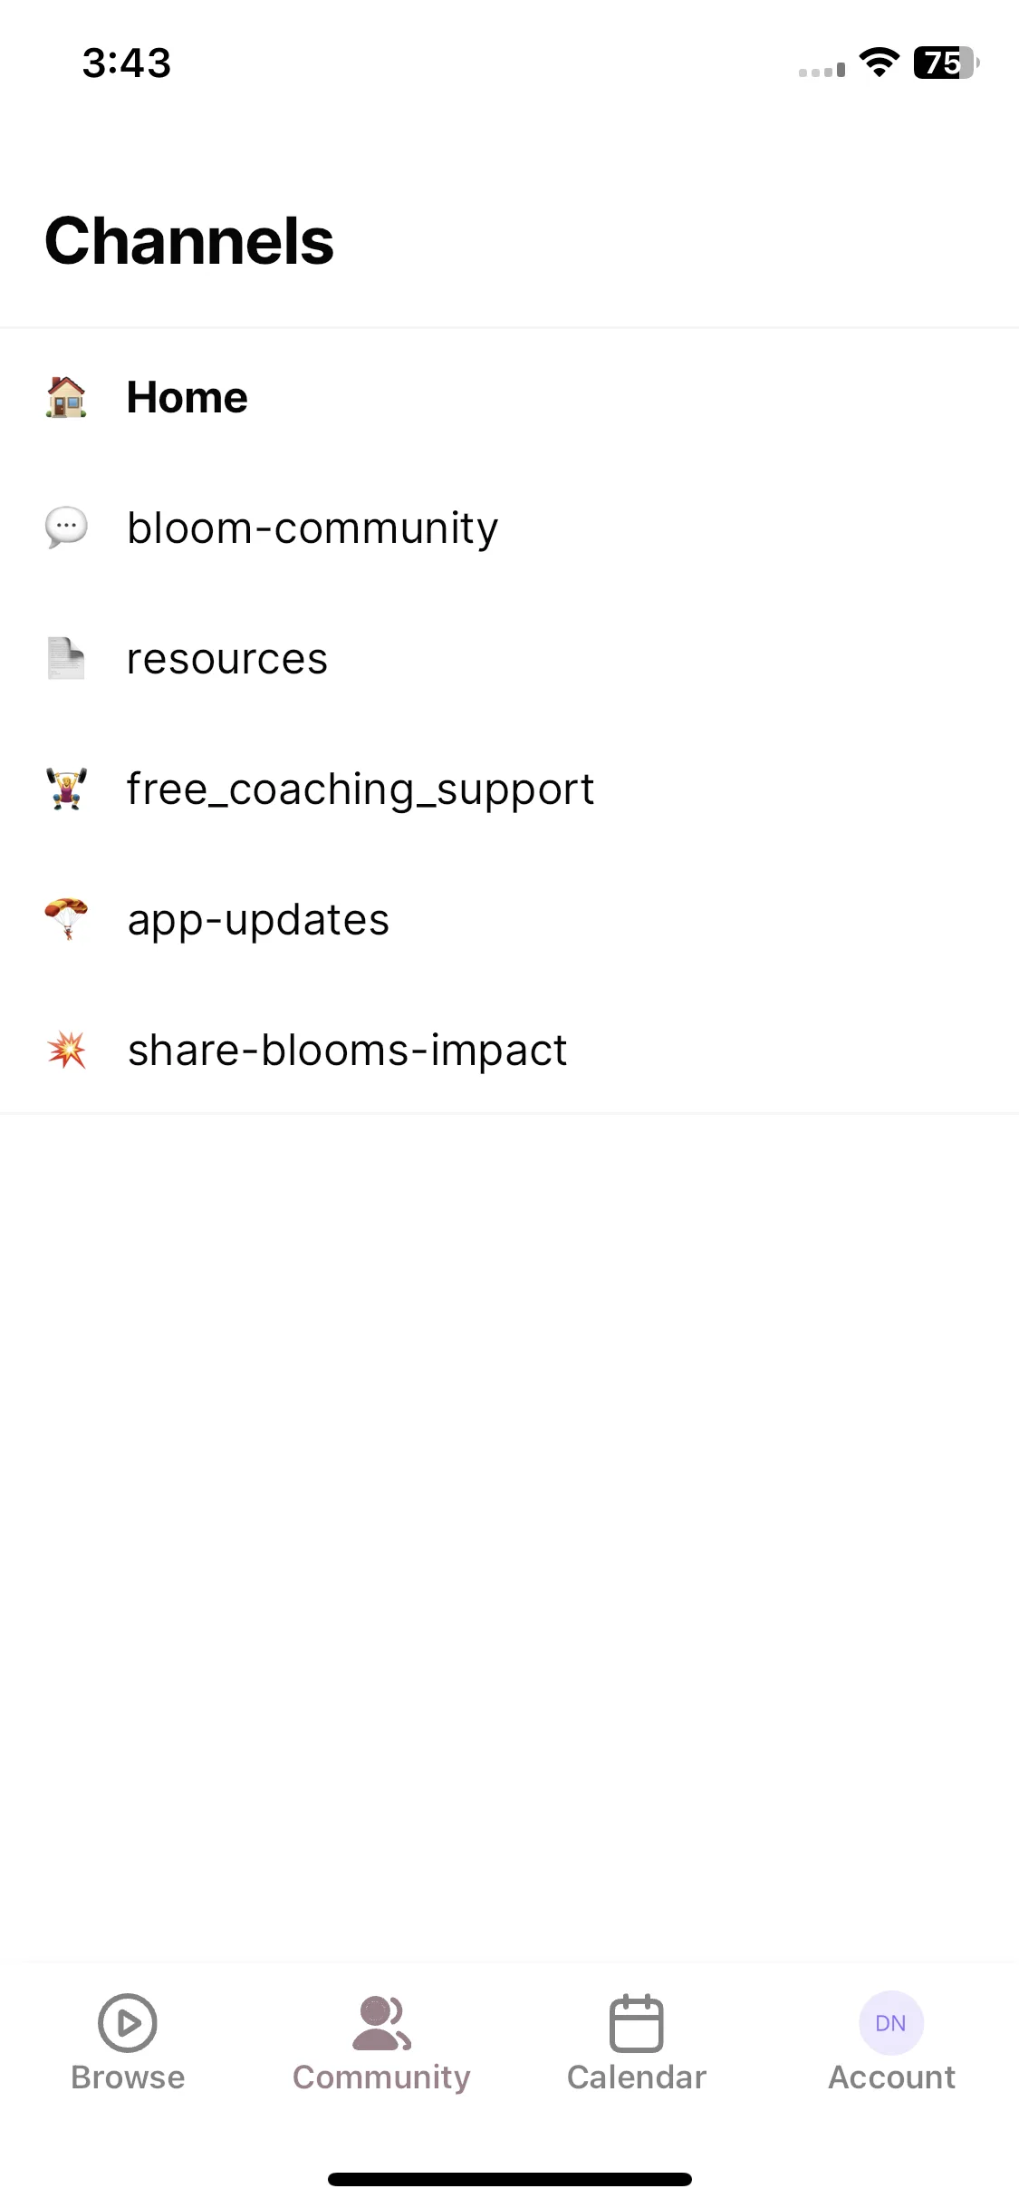This screenshot has width=1019, height=2208.
Task: Switch to the Account tab label
Action: (891, 2077)
